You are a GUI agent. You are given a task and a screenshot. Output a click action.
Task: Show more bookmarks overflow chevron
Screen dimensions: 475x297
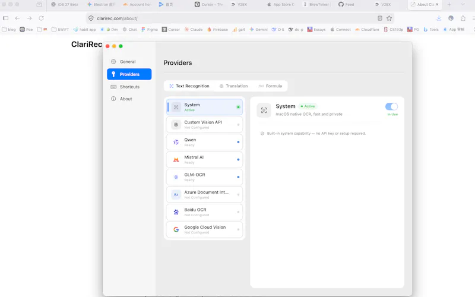point(473,29)
